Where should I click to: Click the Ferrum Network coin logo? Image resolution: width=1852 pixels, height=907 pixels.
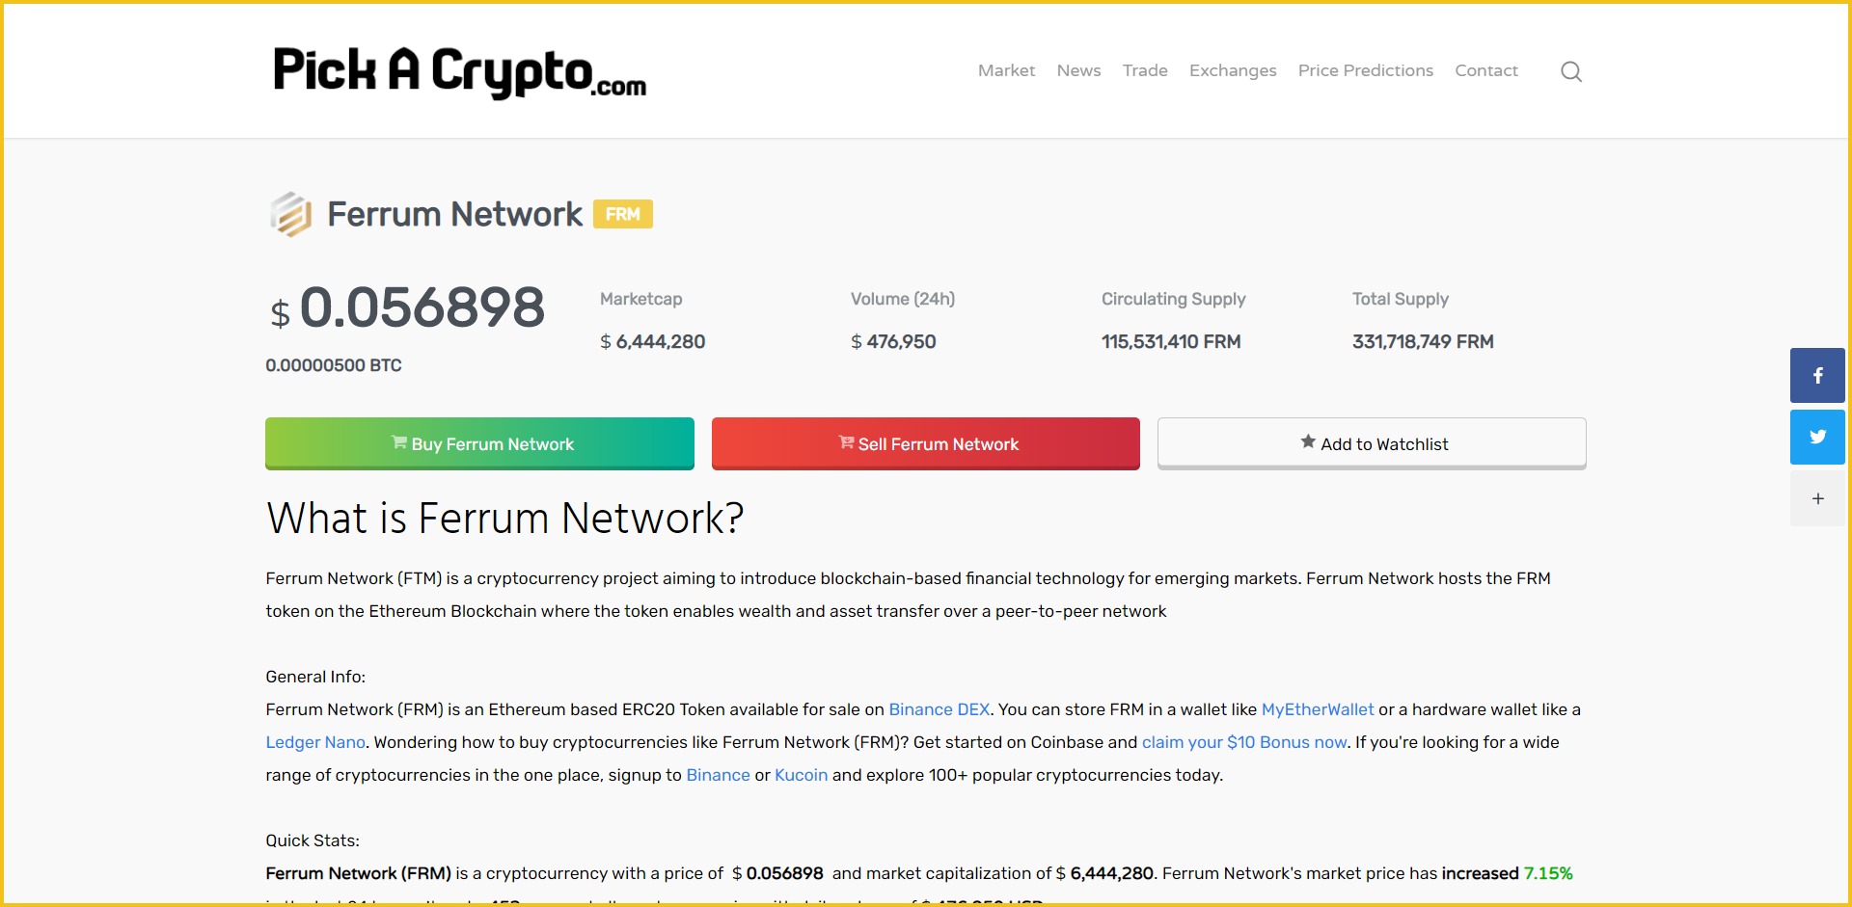(290, 213)
